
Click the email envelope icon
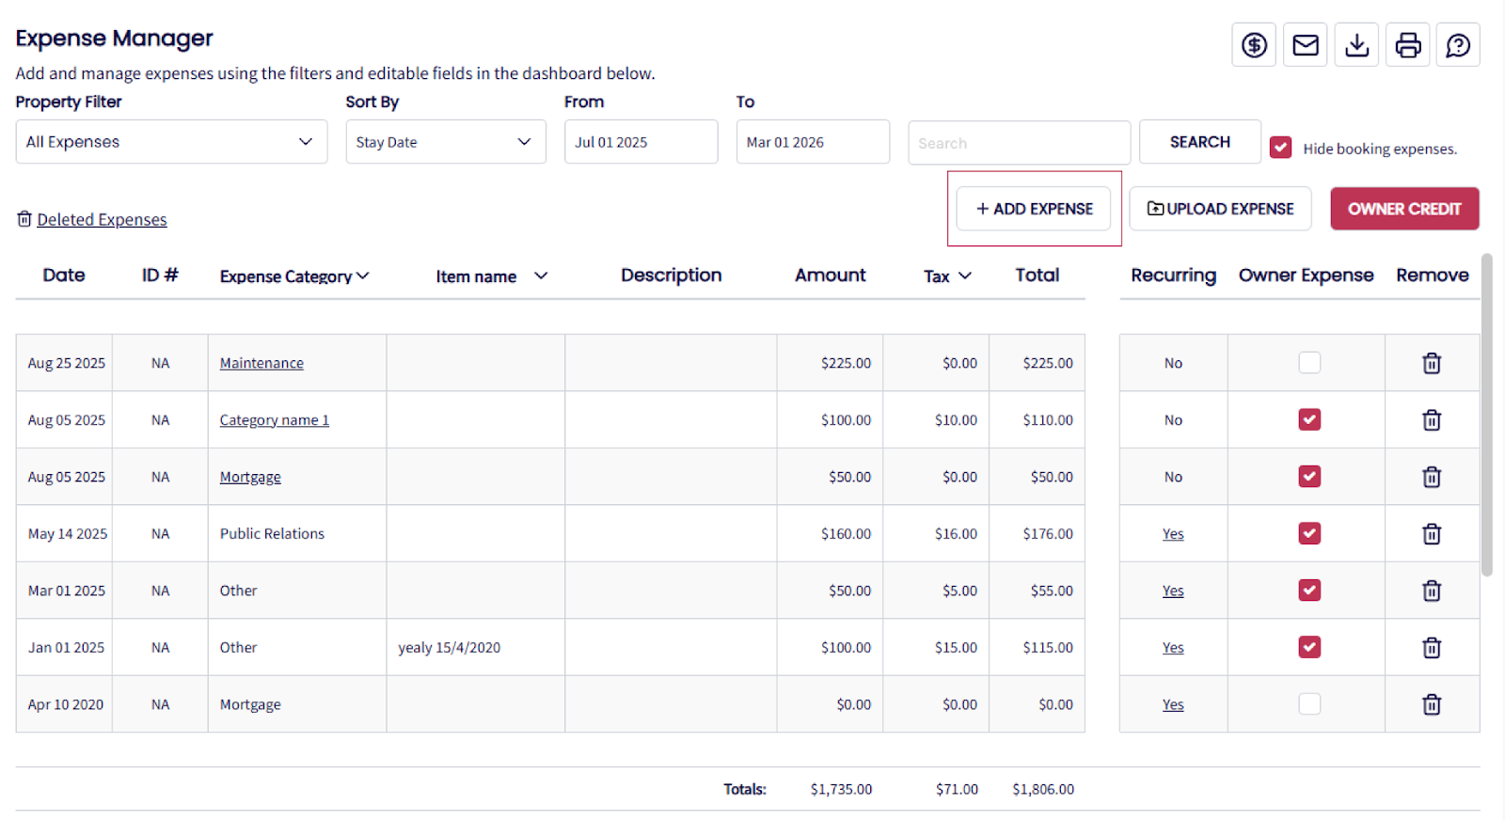tap(1306, 45)
